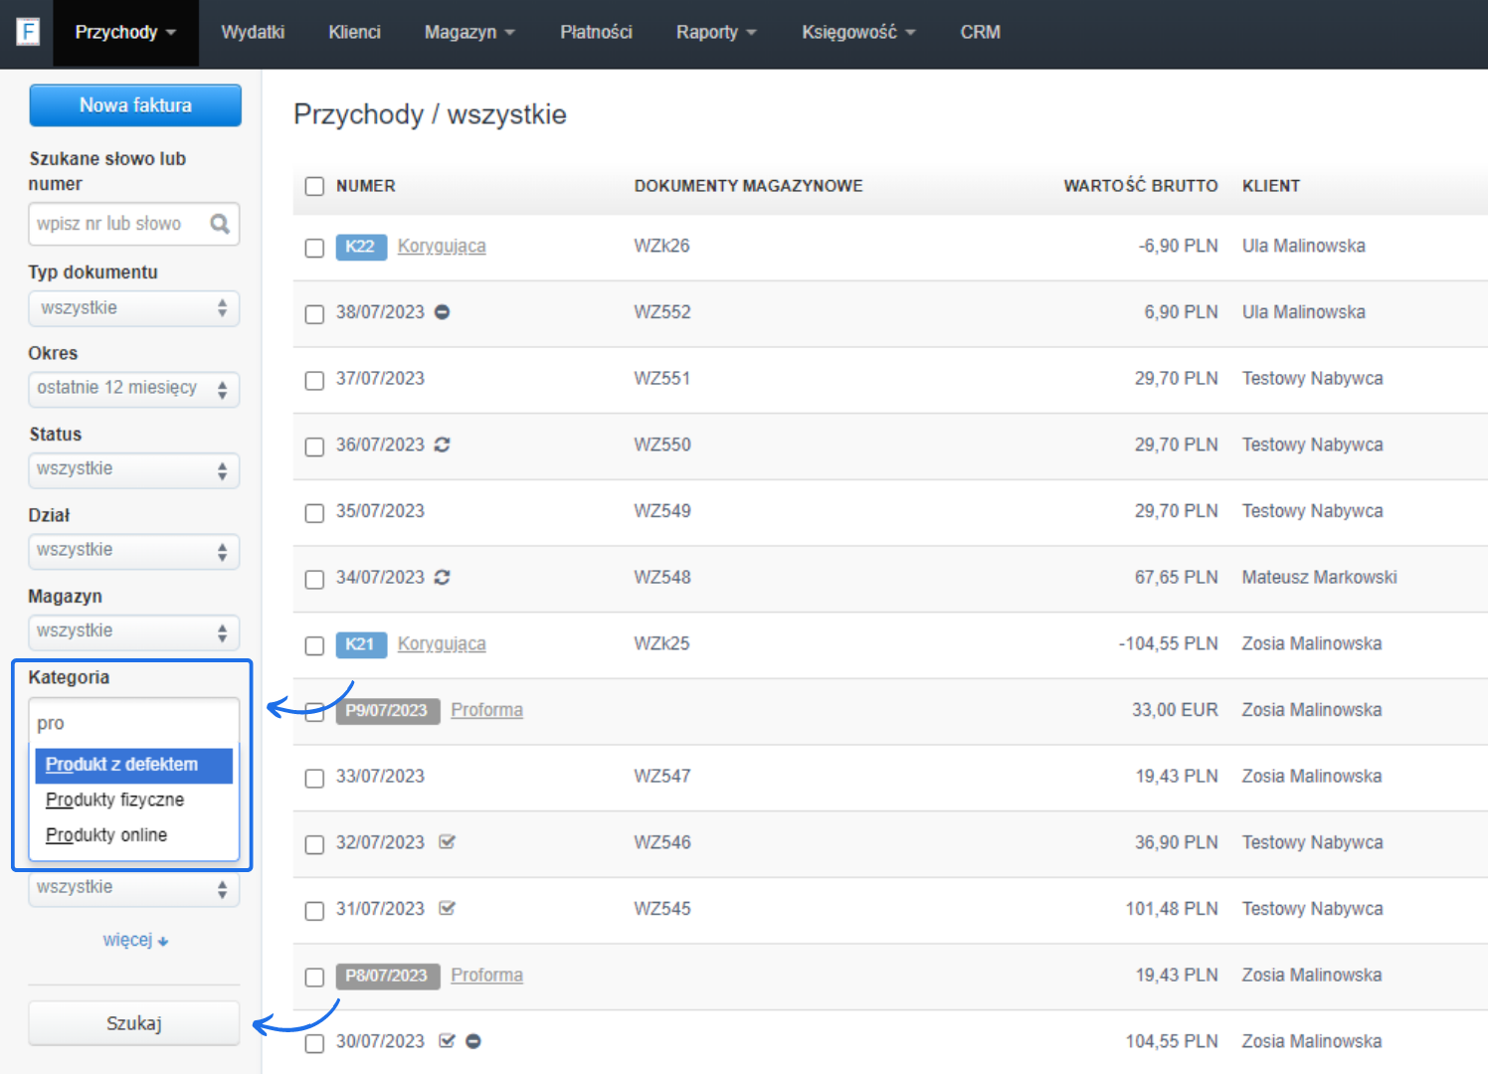Click recurring icon beside invoice 36/07/2023
The height and width of the screenshot is (1074, 1488).
(x=443, y=445)
